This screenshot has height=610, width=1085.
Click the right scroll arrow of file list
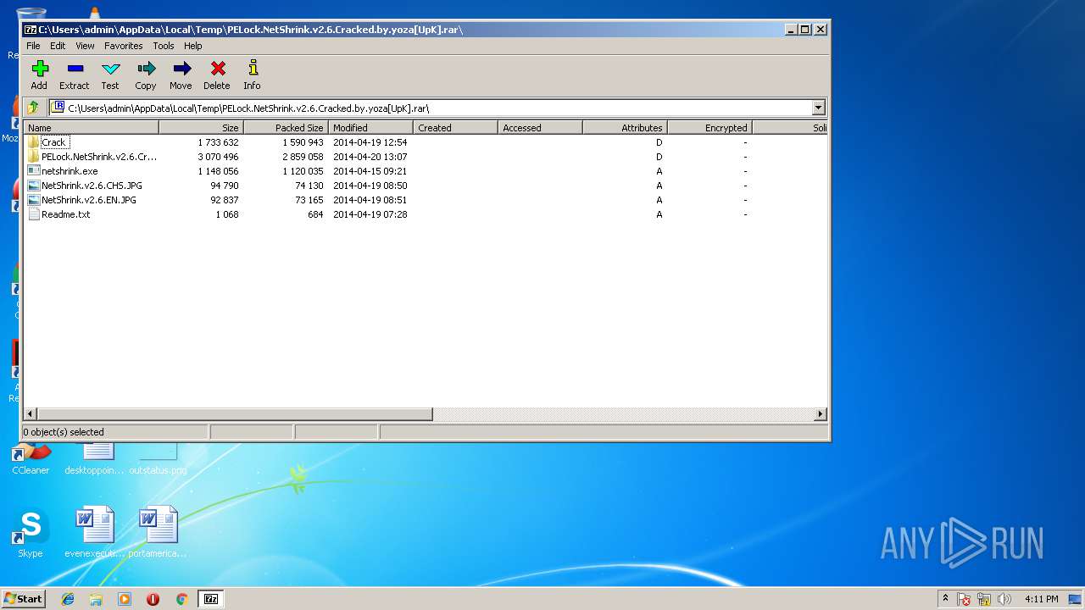point(820,414)
